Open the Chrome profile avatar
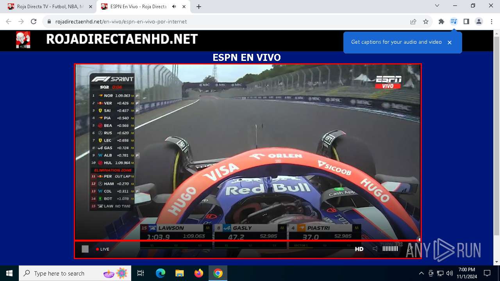This screenshot has width=500, height=281. pyautogui.click(x=479, y=21)
